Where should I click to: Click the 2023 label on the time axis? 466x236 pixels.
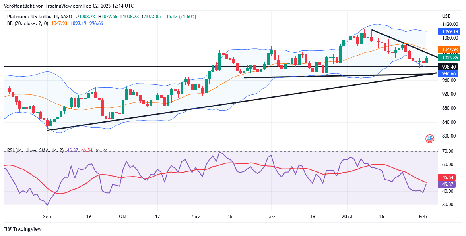point(348,217)
